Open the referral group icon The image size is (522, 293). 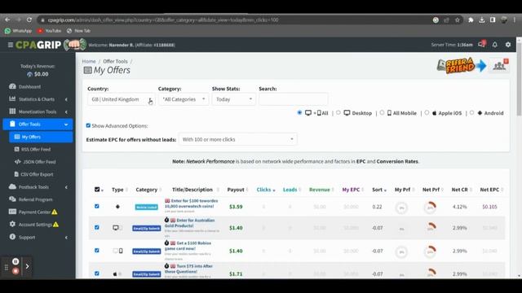click(x=499, y=65)
